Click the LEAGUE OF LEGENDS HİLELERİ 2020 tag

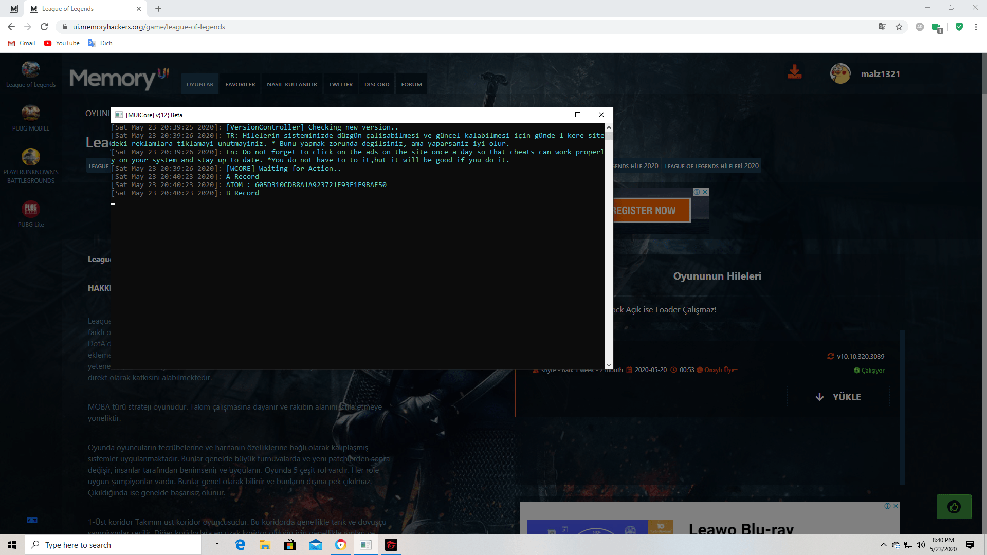tap(711, 166)
